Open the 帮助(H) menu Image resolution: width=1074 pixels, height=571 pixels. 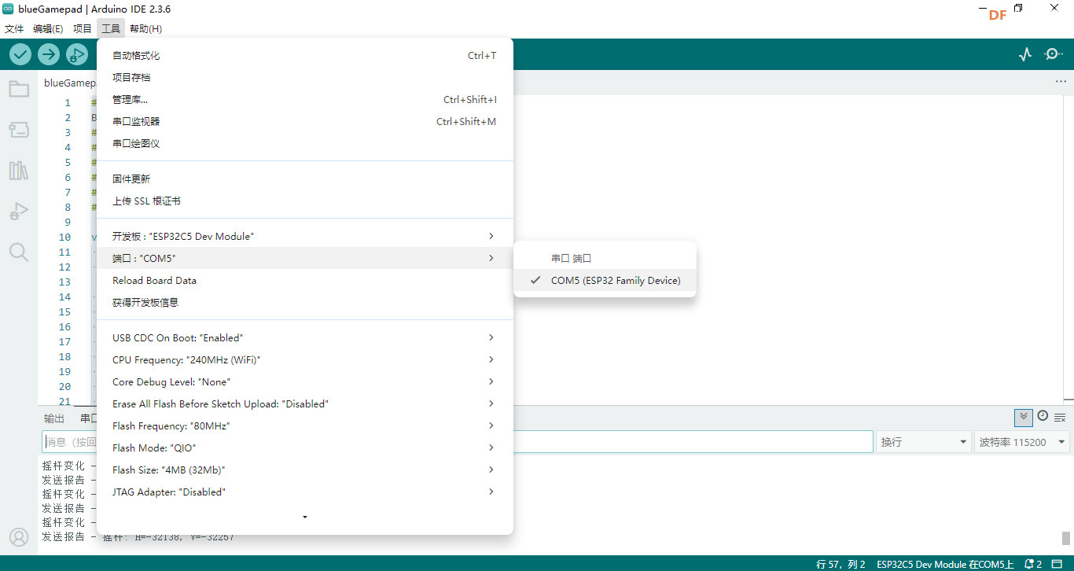(145, 29)
